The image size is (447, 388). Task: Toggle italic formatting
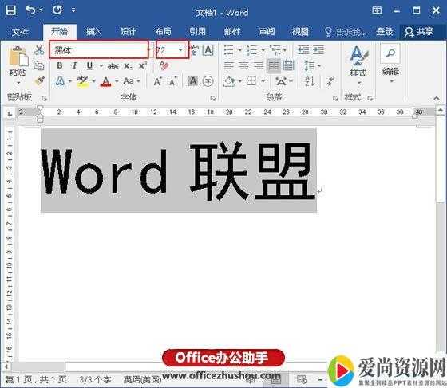click(x=74, y=65)
